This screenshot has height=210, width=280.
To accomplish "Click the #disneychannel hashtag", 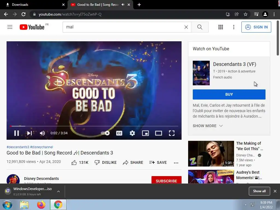I will (42, 147).
